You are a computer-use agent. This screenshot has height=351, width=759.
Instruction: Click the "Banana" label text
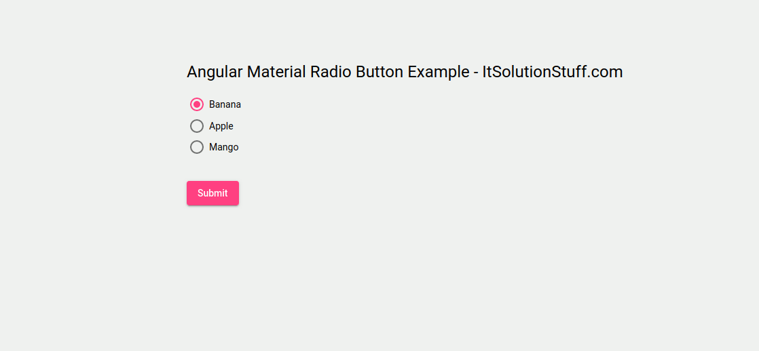point(225,104)
